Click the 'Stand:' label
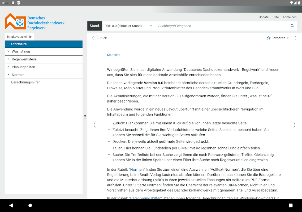Image resolution: width=302 pixels, height=212 pixels. point(94,26)
